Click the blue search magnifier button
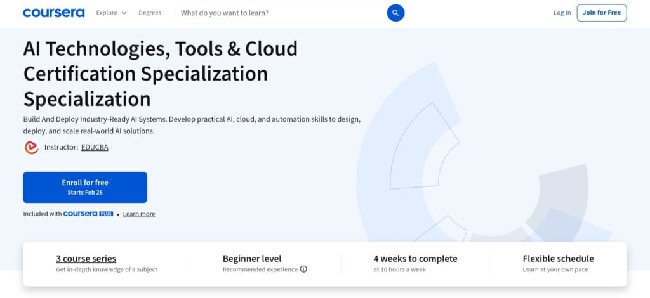Viewport: 650px width, 298px height. click(x=395, y=13)
